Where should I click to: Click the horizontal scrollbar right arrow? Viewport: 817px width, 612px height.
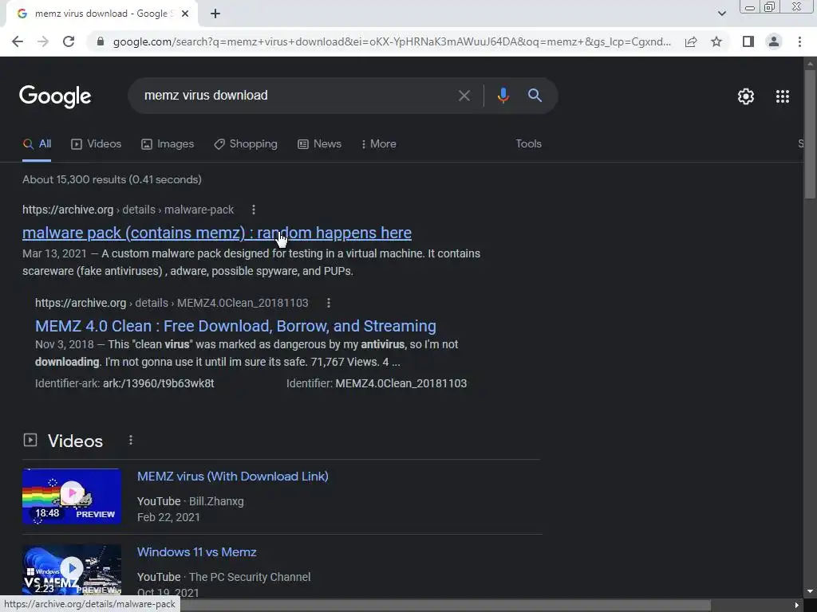(x=797, y=606)
